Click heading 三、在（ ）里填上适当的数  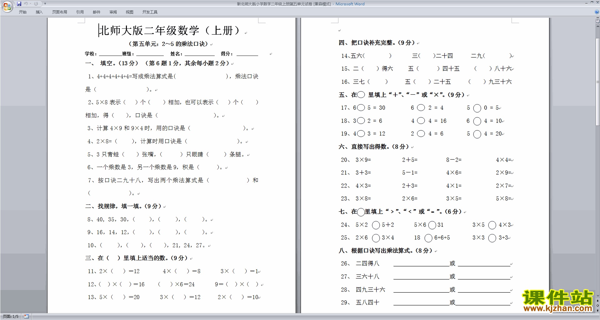click(137, 258)
